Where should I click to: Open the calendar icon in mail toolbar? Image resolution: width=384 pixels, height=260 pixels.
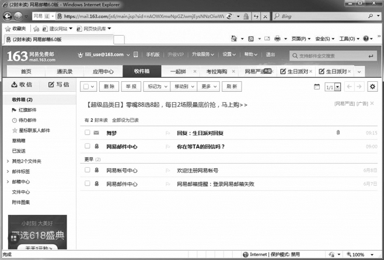(x=317, y=86)
